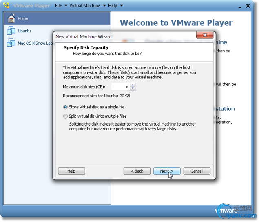Proceed with the Next > button

[x=167, y=171]
